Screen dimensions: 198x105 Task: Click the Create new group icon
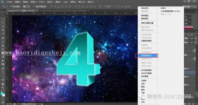[185, 104]
